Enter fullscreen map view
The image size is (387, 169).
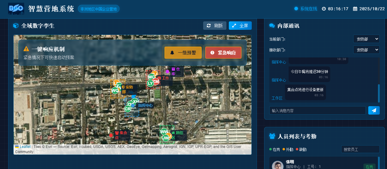(240, 26)
